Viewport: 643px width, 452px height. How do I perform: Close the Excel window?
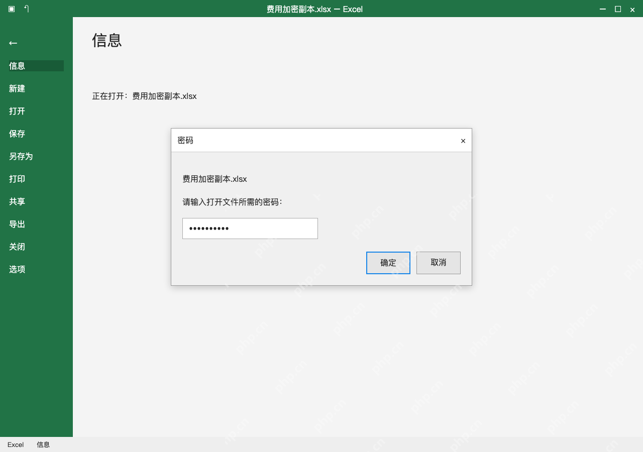point(632,10)
